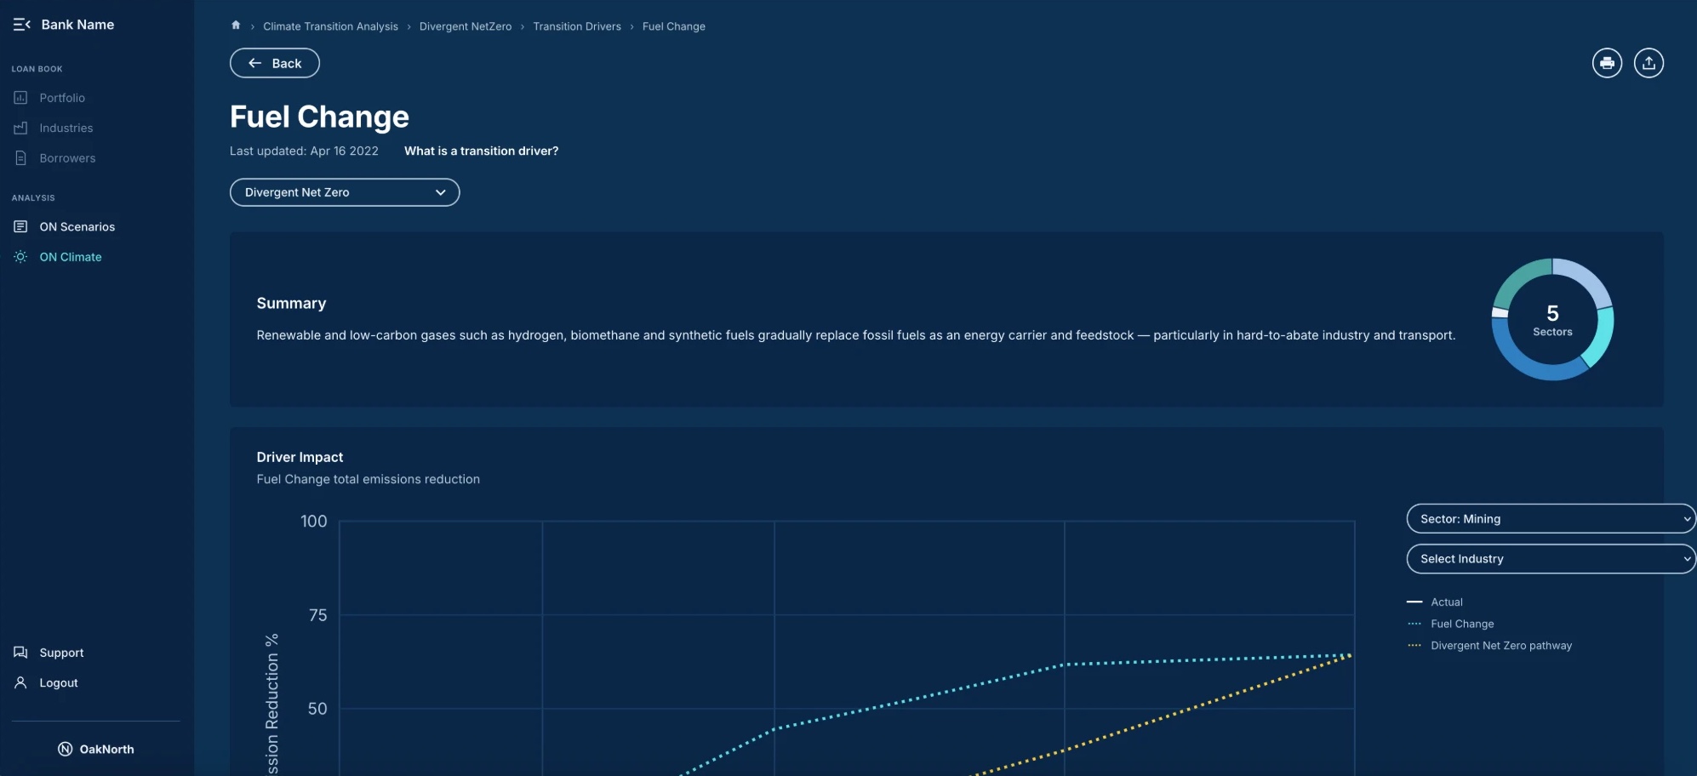Navigate to Divergent NetZero breadcrumb
1697x776 pixels.
point(466,26)
